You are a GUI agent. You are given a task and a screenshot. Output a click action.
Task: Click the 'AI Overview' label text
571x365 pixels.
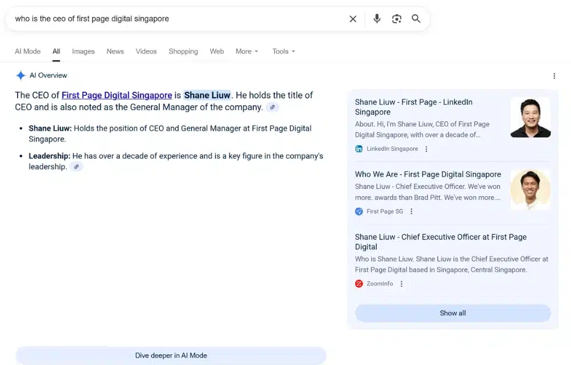click(x=48, y=75)
